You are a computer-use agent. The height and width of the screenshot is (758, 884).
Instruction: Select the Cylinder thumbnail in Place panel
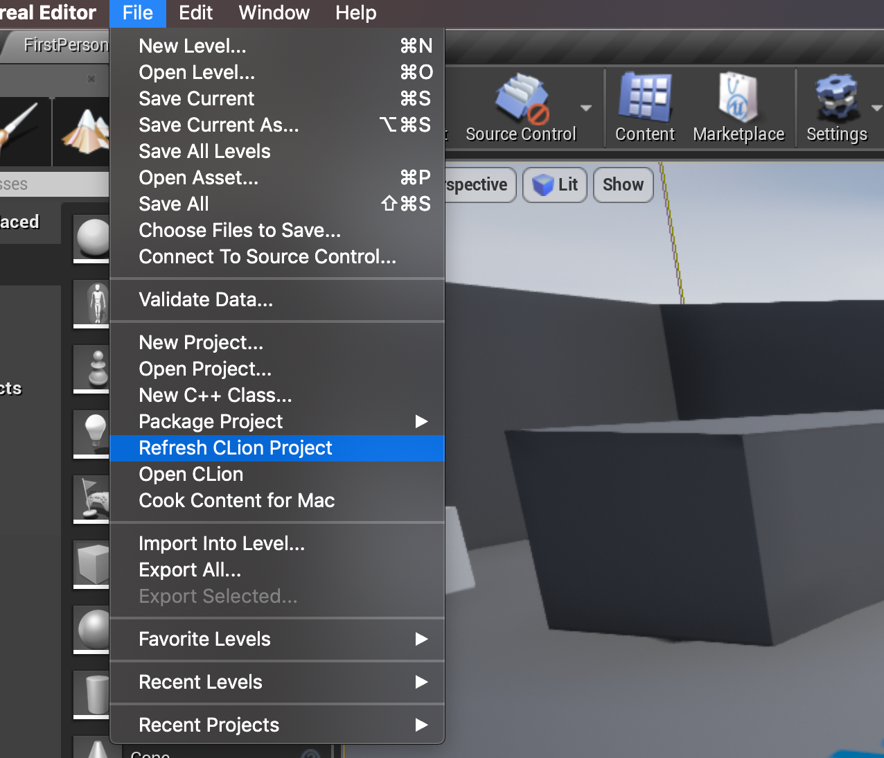click(x=92, y=695)
